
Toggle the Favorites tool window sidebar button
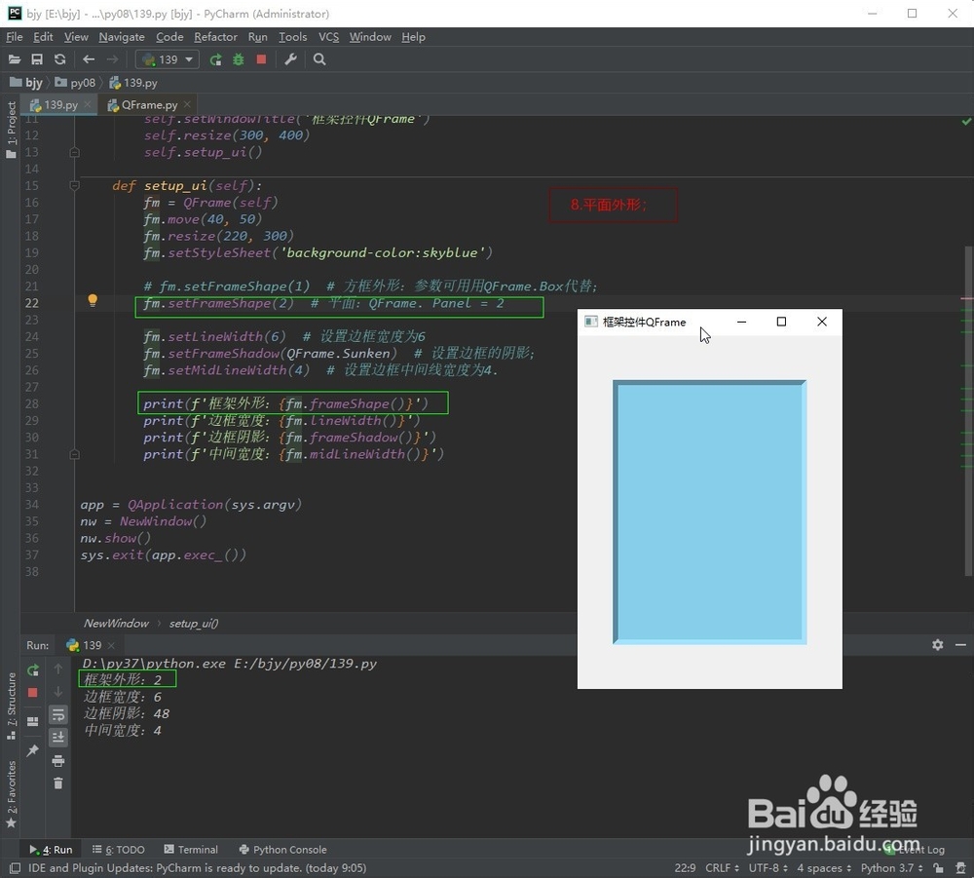pos(11,795)
